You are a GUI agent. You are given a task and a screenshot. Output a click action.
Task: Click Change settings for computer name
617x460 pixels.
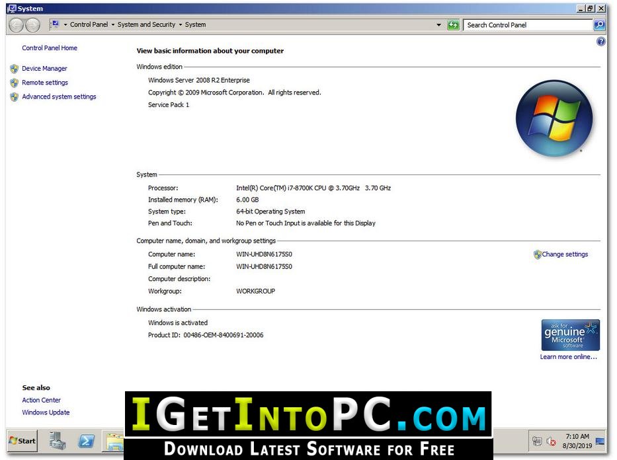point(565,254)
